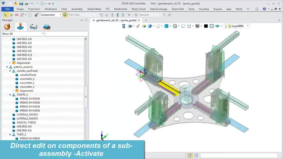Viewport: 283px width, 159px height.
Task: Select GANCIO_TUBO2 component in tree
Action: pyautogui.click(x=27, y=123)
